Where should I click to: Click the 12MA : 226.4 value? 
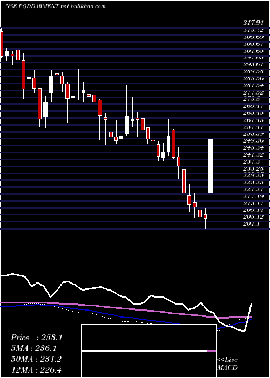(37, 369)
